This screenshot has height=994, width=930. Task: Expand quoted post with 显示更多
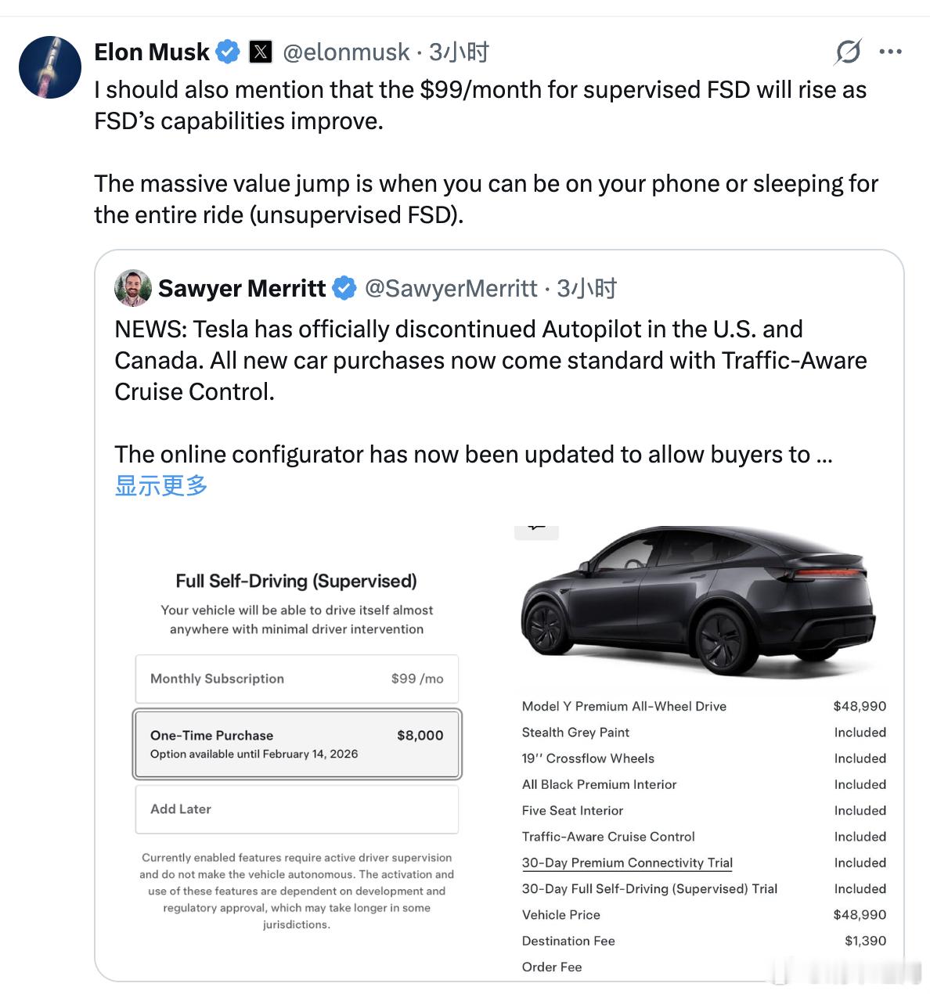coord(161,486)
